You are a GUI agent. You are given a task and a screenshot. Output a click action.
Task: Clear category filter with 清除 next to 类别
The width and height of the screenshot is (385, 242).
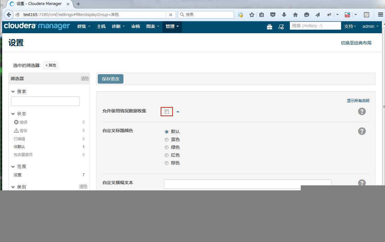[83, 187]
